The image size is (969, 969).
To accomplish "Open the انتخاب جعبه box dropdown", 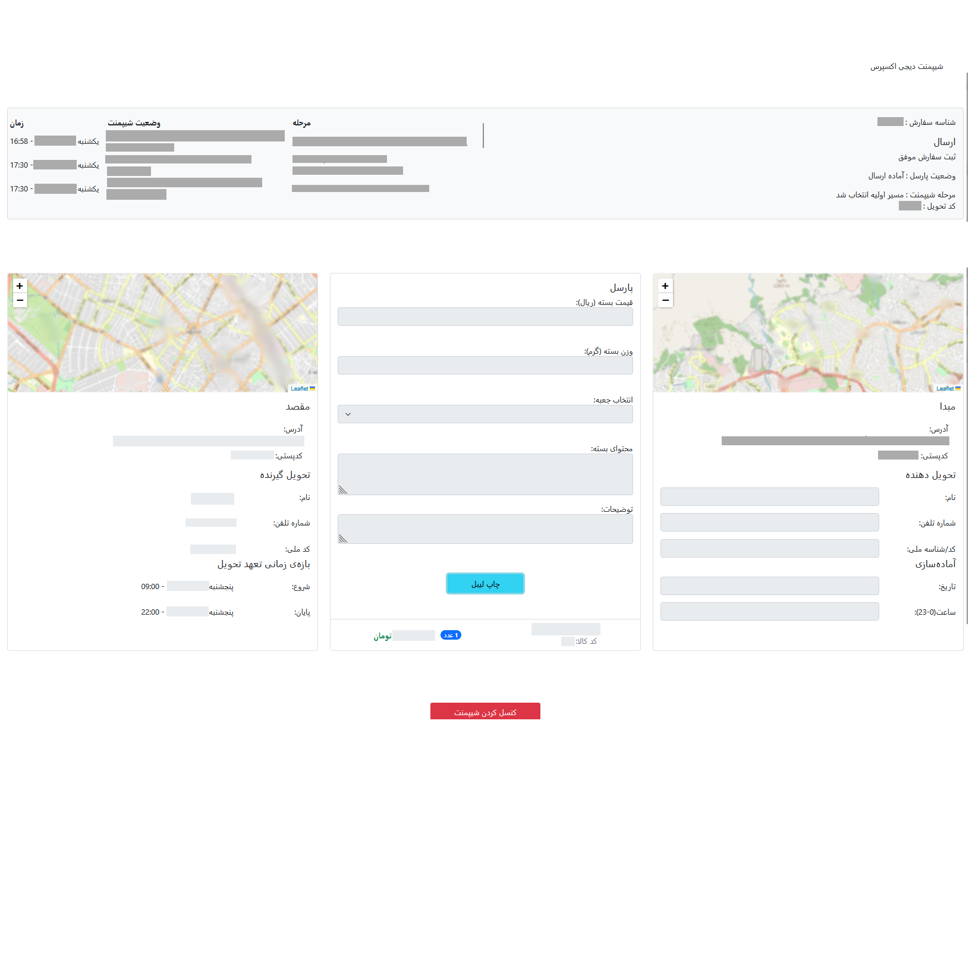I will pyautogui.click(x=485, y=414).
